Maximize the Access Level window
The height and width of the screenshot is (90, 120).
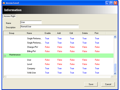111,3
